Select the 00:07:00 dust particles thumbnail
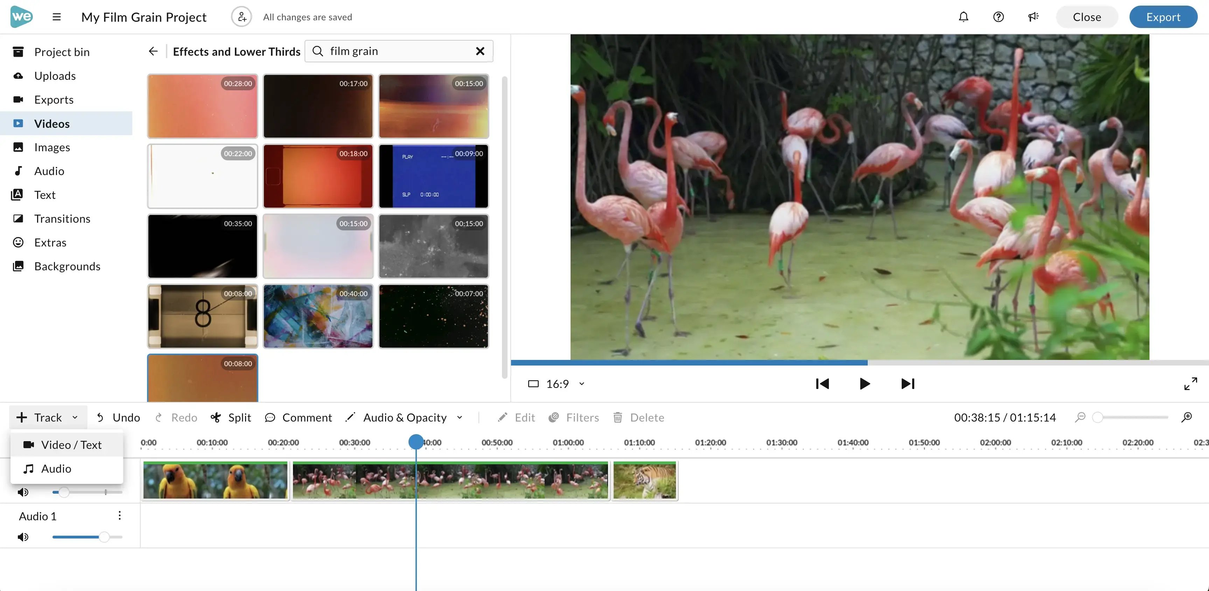1209x591 pixels. click(x=433, y=316)
